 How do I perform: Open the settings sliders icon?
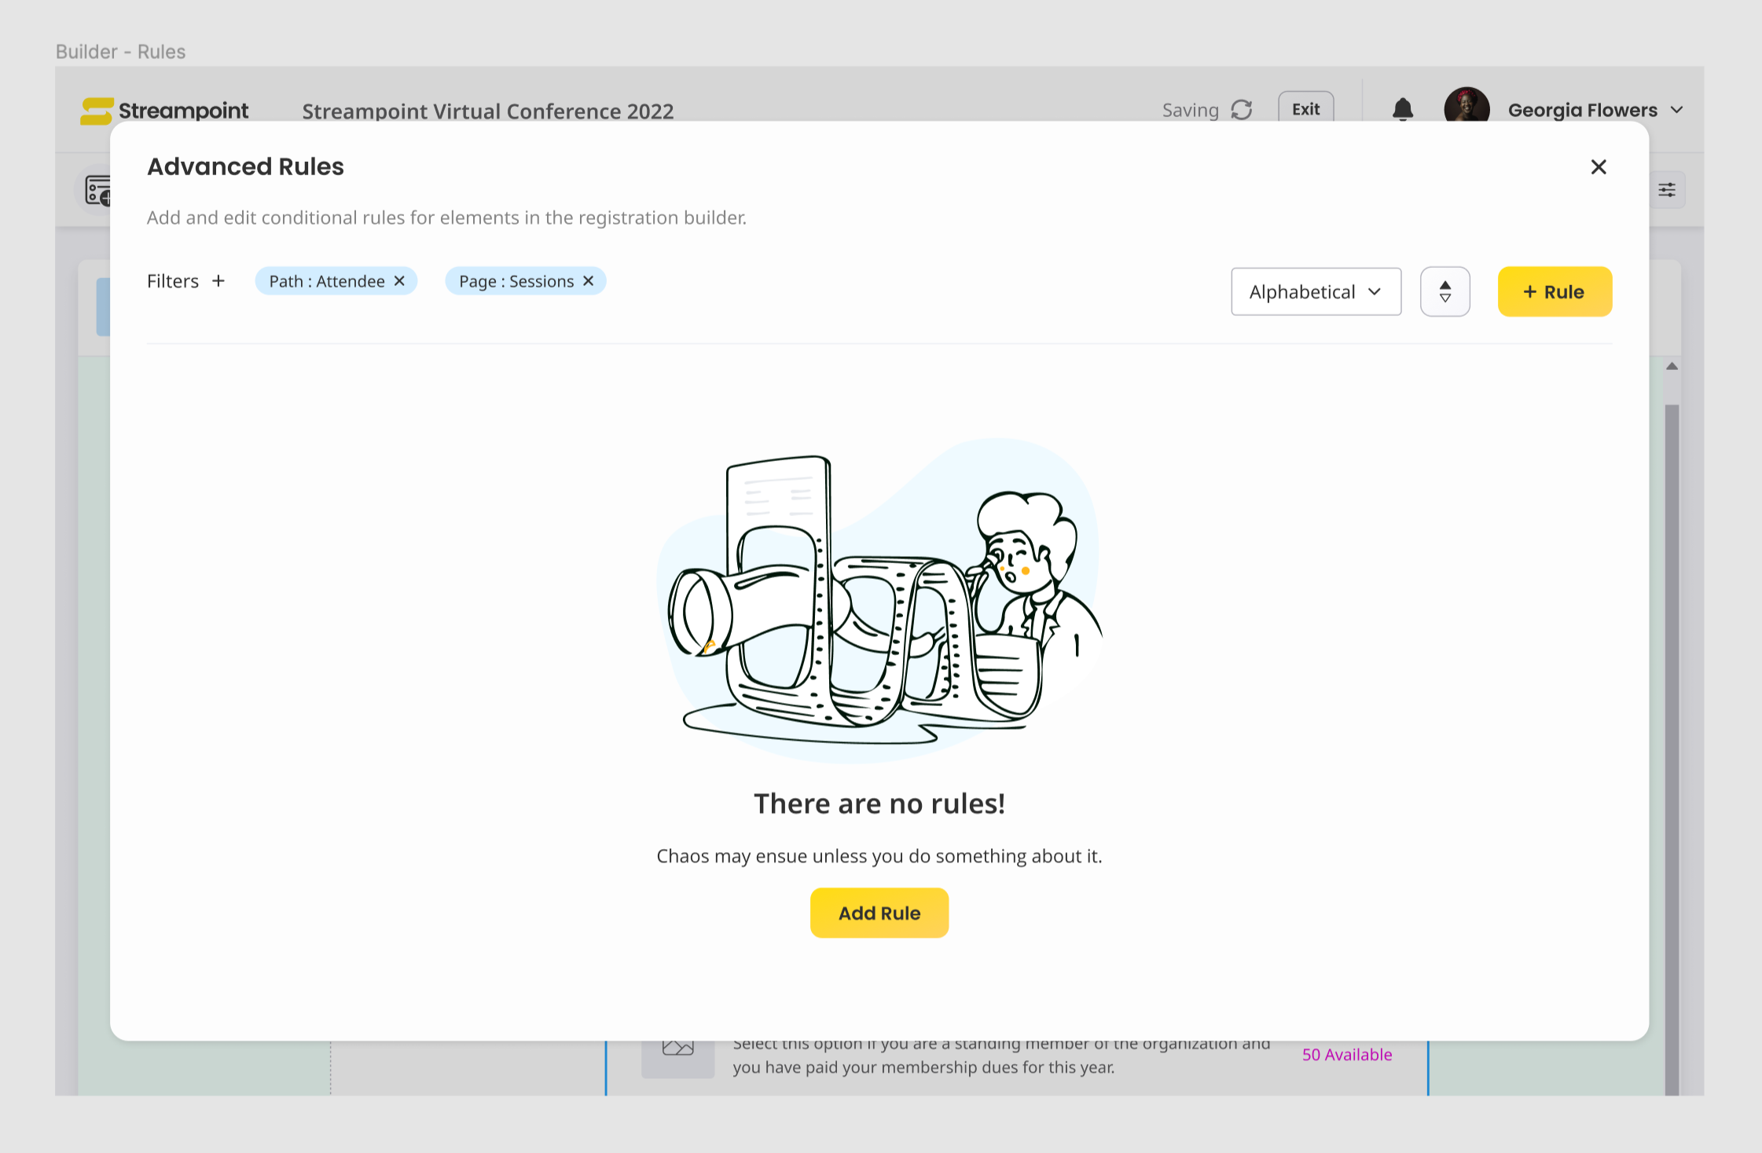point(1666,190)
